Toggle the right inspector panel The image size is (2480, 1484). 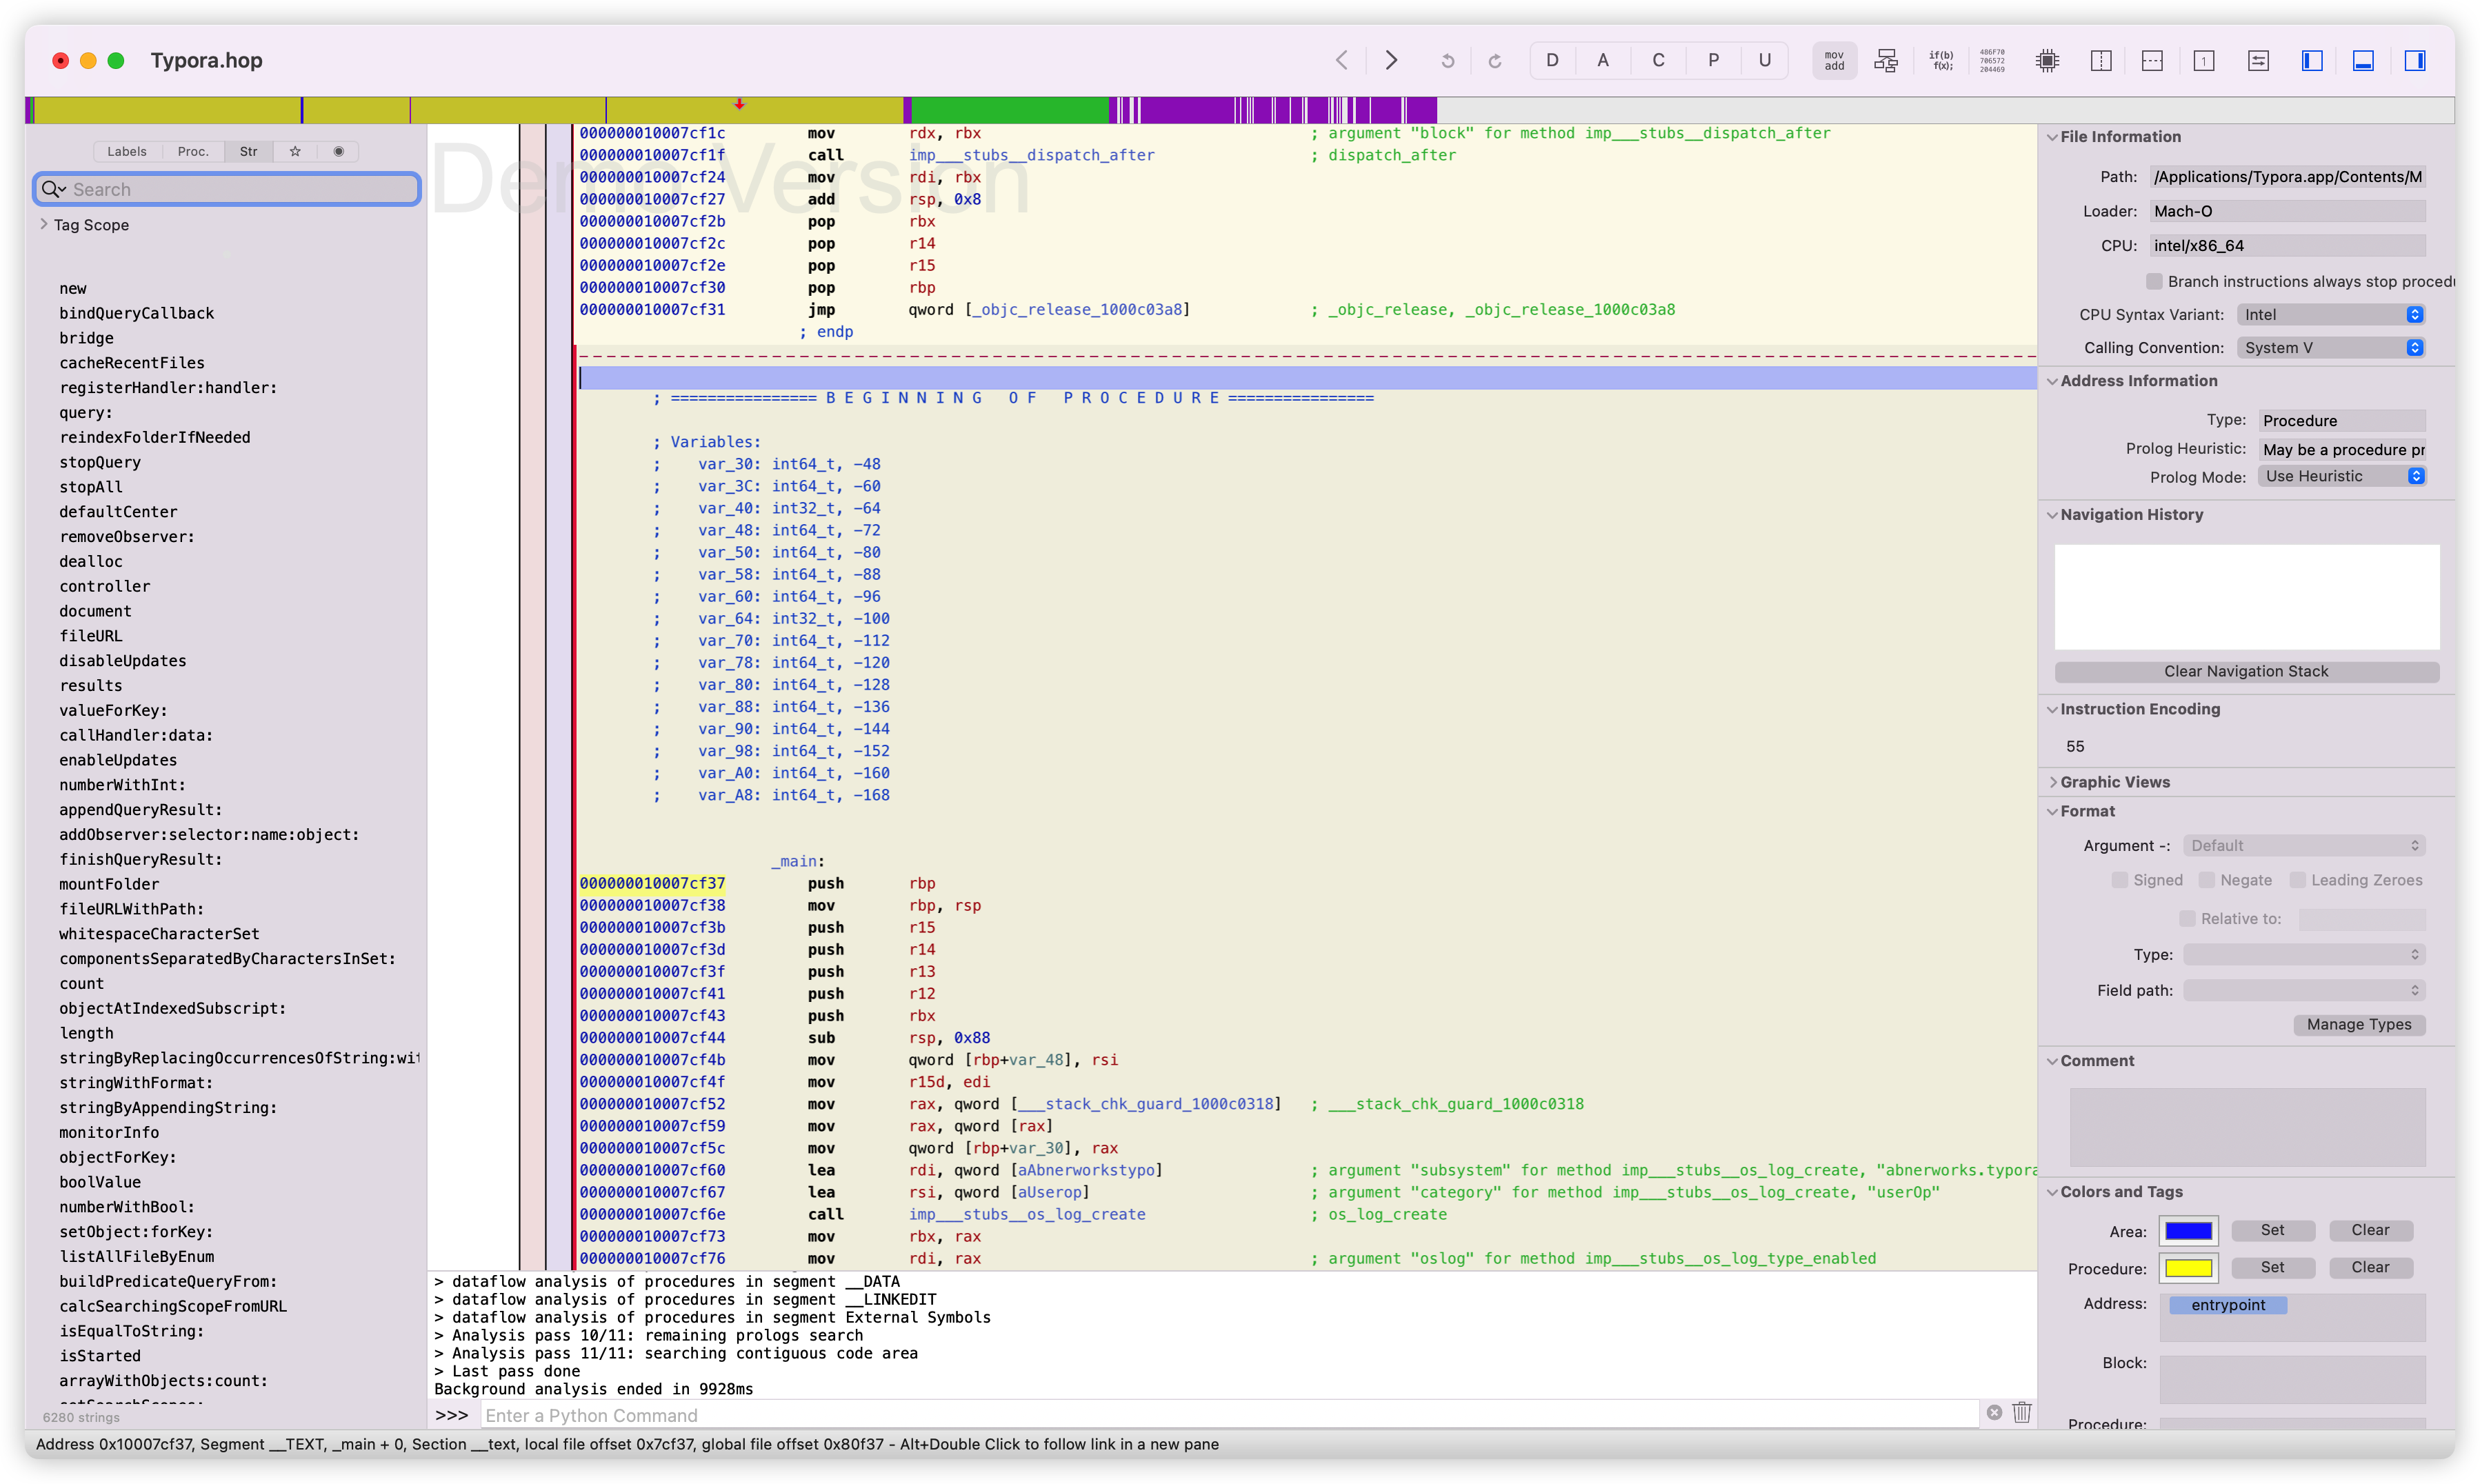click(2415, 61)
